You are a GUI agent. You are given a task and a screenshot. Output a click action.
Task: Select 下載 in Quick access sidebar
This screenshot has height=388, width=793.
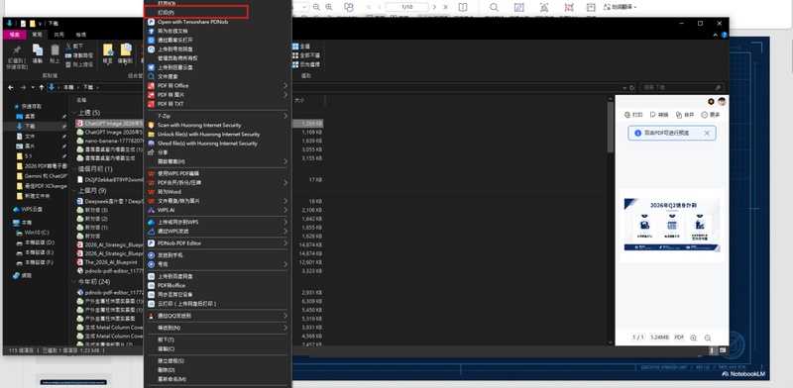(x=30, y=126)
